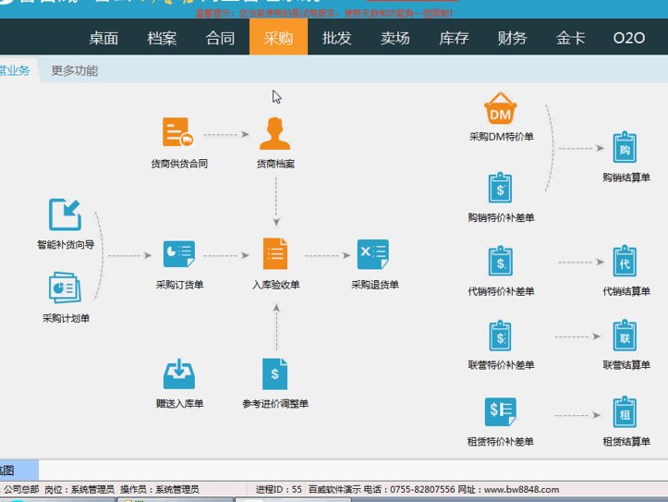Go to the 财务 finance menu
This screenshot has height=502, width=668.
pyautogui.click(x=512, y=38)
